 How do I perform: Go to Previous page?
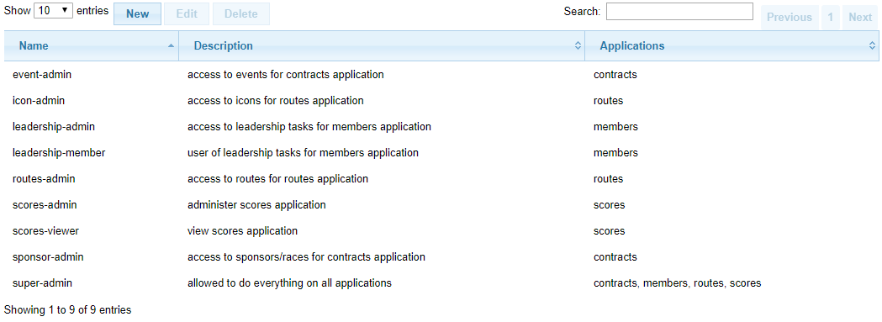click(x=790, y=18)
